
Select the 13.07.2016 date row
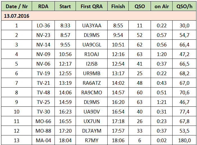click(x=16, y=16)
